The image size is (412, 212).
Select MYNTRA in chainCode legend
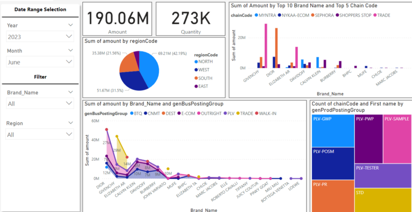[x=266, y=15]
